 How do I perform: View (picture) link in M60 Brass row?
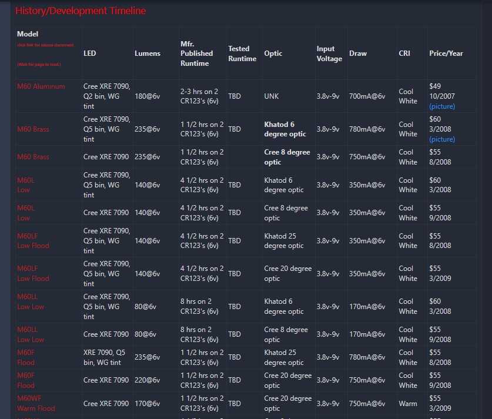tap(442, 139)
